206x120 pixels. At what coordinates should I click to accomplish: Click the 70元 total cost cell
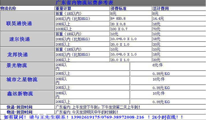157,29
